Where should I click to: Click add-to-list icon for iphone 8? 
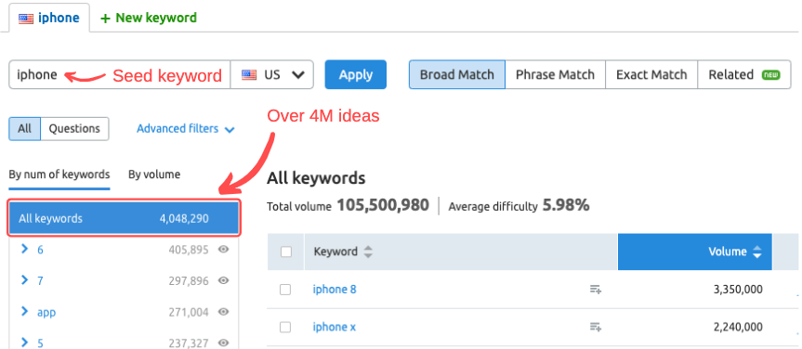(x=595, y=290)
